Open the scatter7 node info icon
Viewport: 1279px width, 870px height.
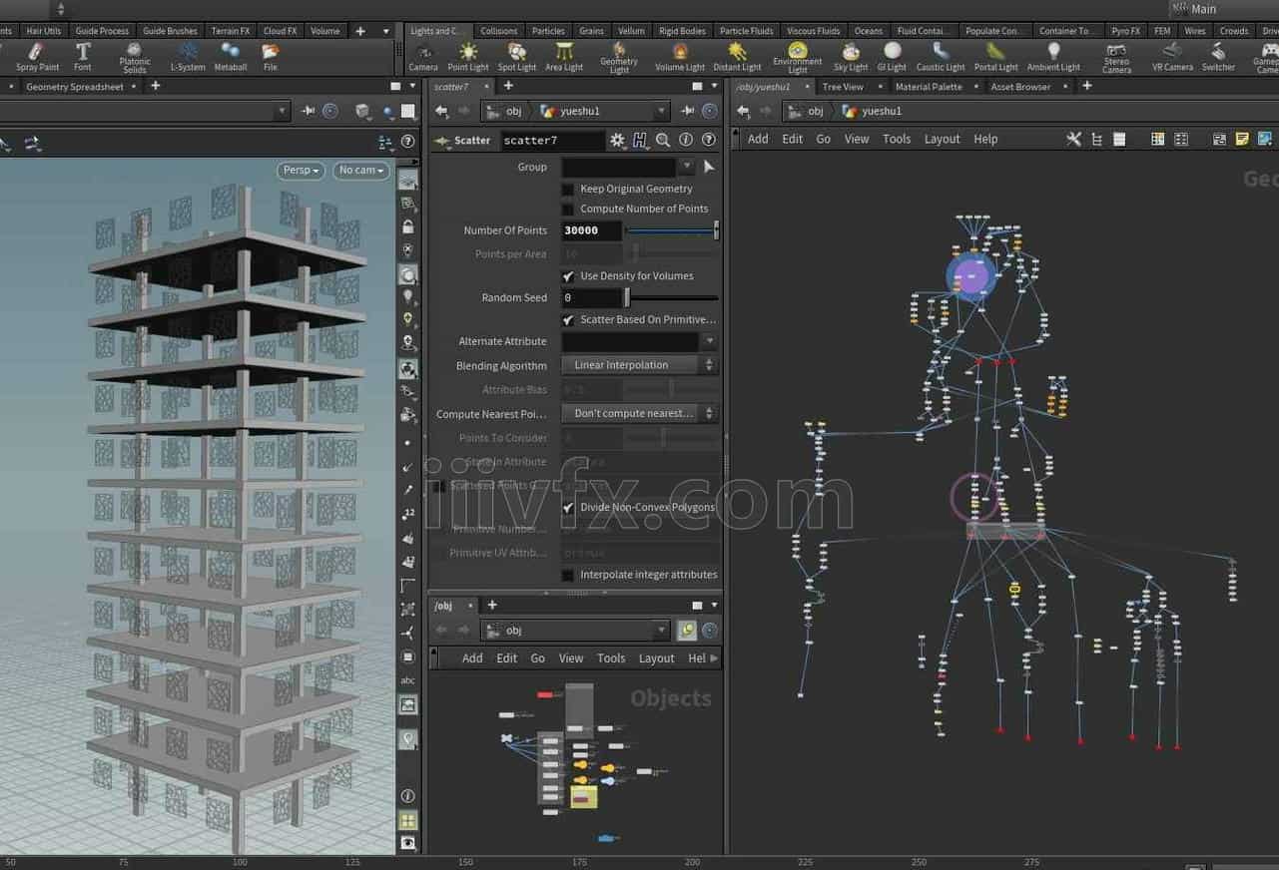tap(686, 141)
